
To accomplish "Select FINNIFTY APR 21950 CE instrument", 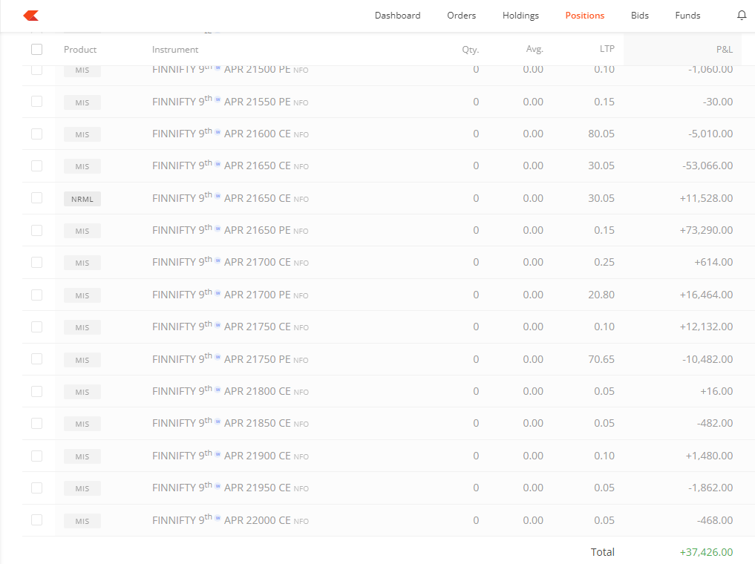I will pyautogui.click(x=230, y=488).
